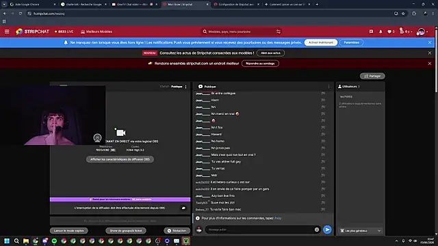Click the info icon in the commands hint

point(198,218)
